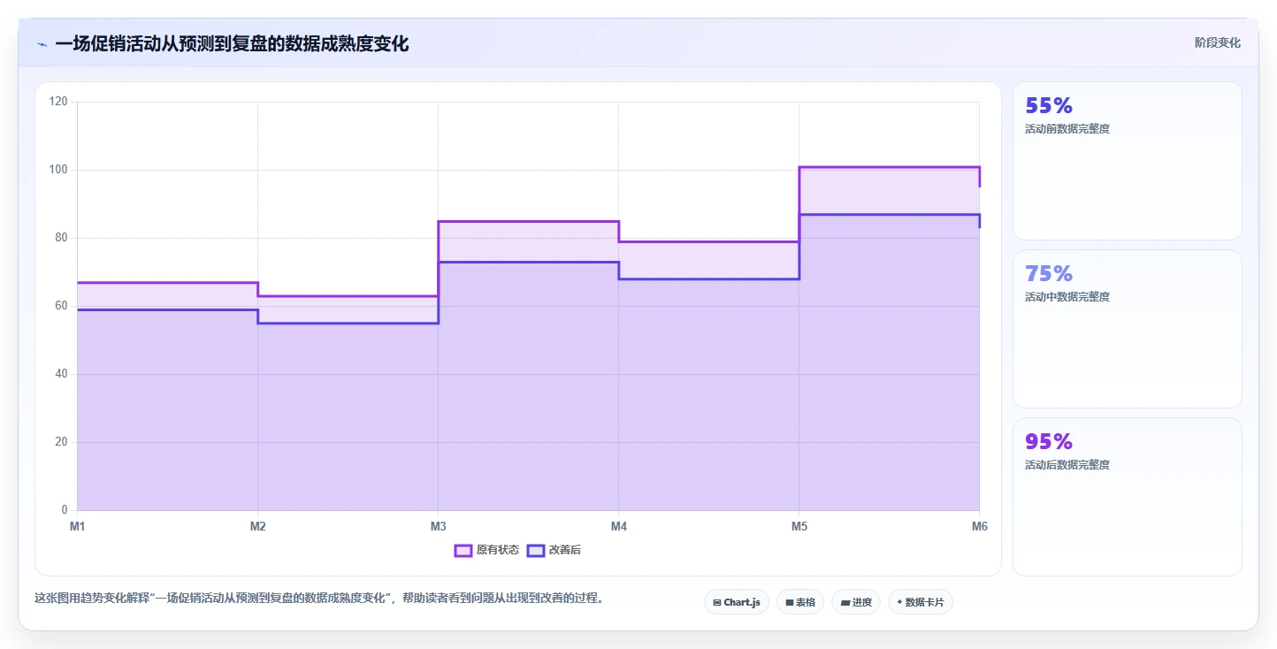
Task: Click the M4 x-axis label
Action: point(619,526)
